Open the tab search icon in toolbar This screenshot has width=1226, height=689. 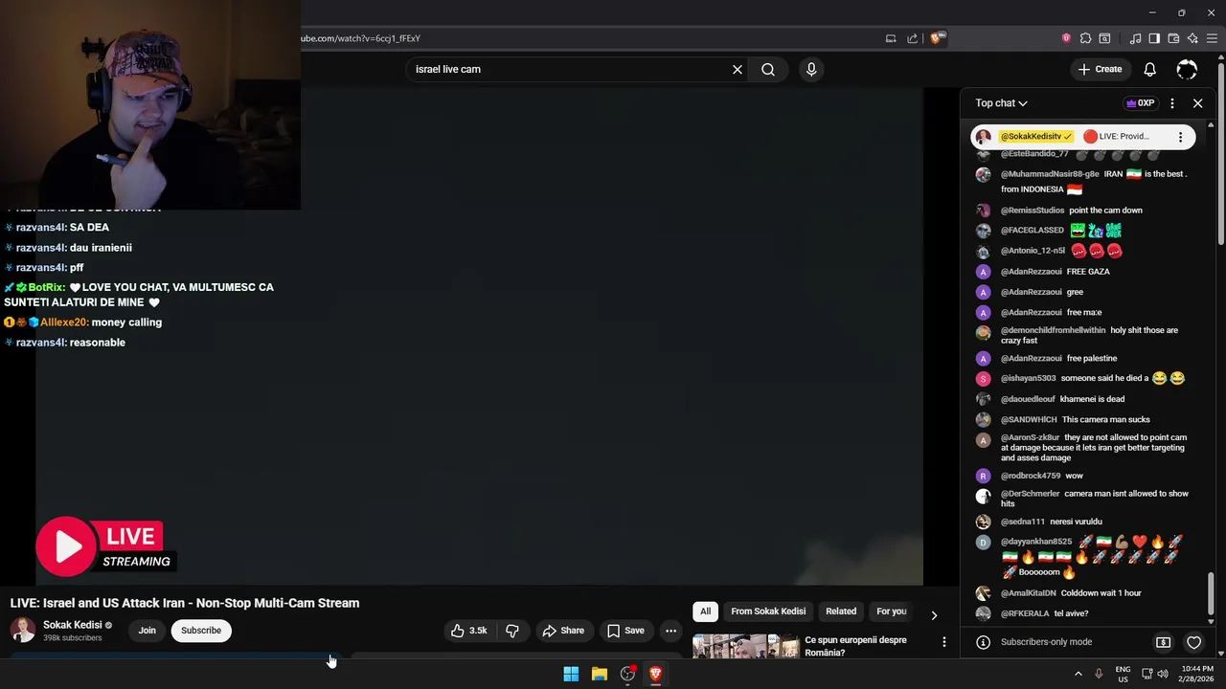(x=1104, y=38)
